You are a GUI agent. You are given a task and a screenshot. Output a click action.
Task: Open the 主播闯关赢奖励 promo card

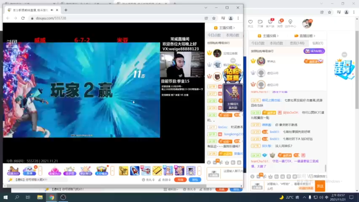(233, 98)
